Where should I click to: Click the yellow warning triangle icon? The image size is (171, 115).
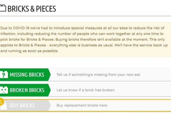pyautogui.click(x=1, y=102)
